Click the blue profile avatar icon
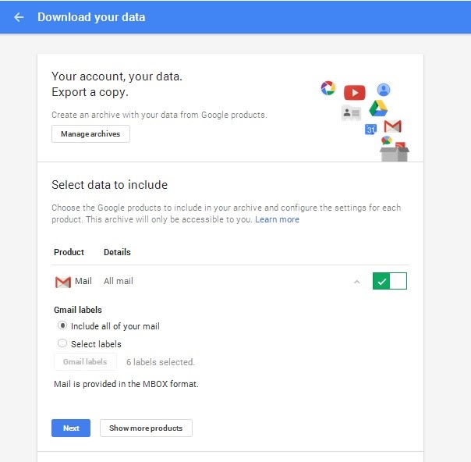 point(383,90)
